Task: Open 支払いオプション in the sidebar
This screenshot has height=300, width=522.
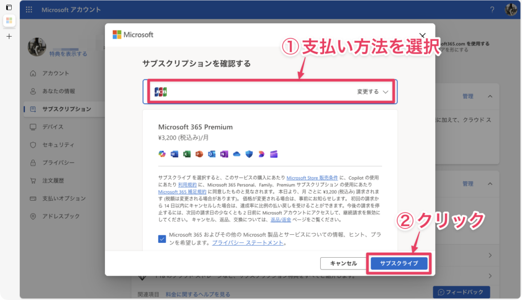Action: [63, 198]
